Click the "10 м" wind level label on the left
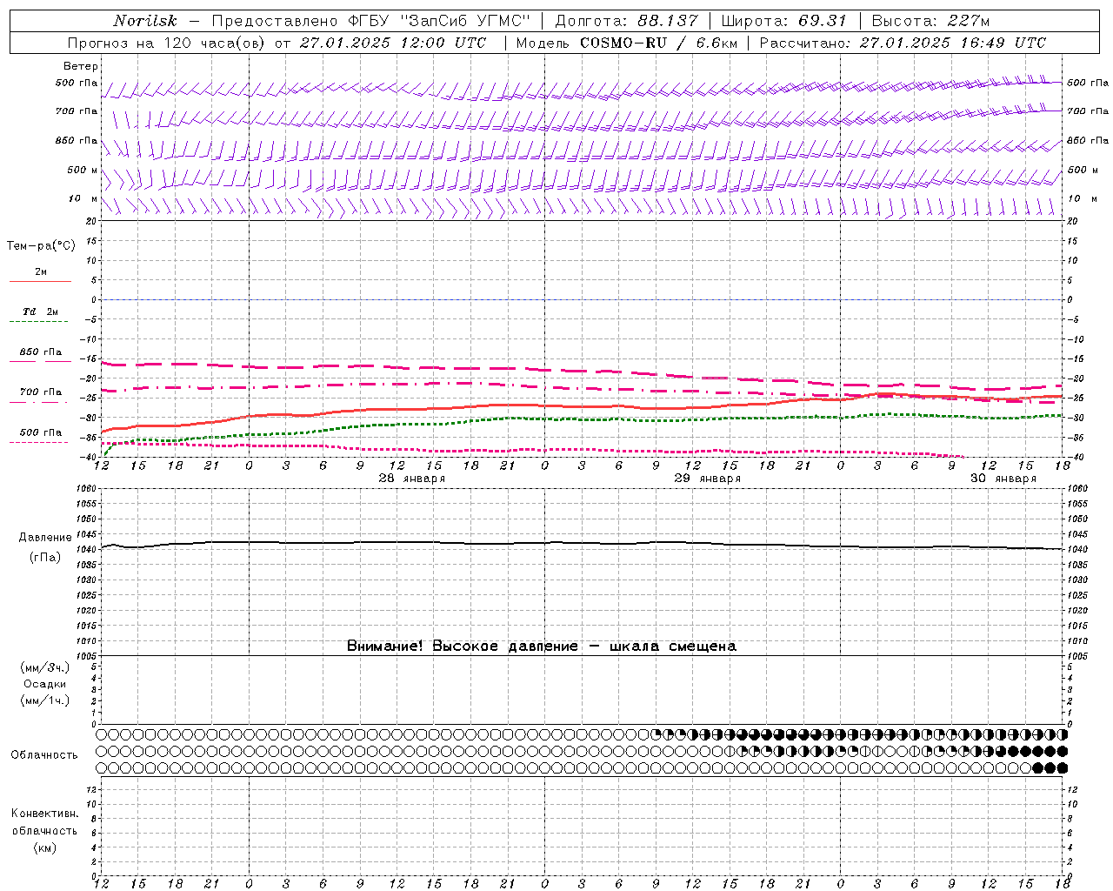The width and height of the screenshot is (1113, 891). coord(83,198)
